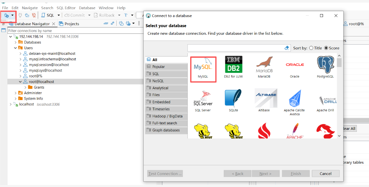Click the navigator connection plug icon
This screenshot has width=369, height=187.
[x=121, y=24]
